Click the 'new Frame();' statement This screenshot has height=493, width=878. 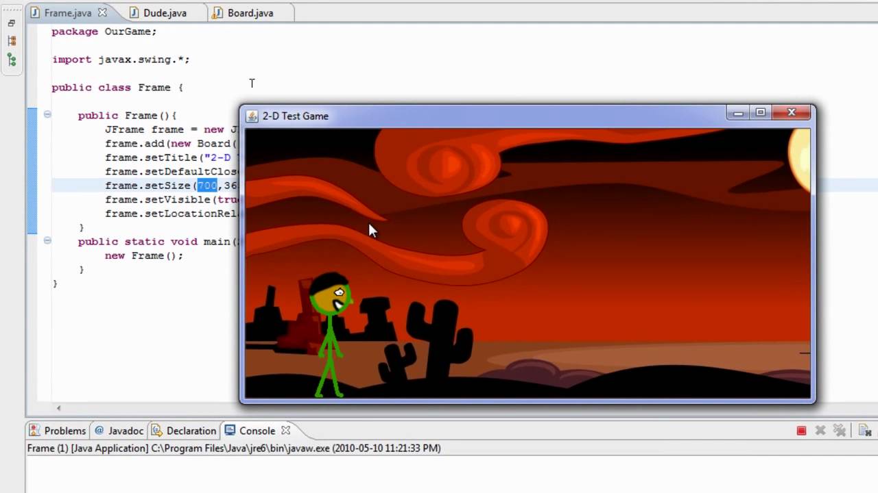point(144,255)
